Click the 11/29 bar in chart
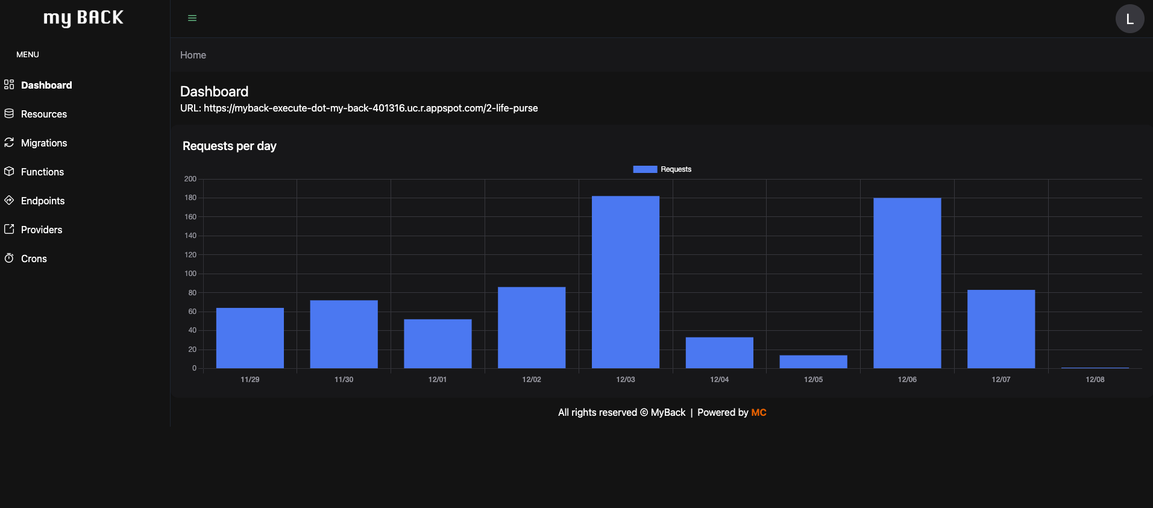1153x508 pixels. click(x=250, y=338)
